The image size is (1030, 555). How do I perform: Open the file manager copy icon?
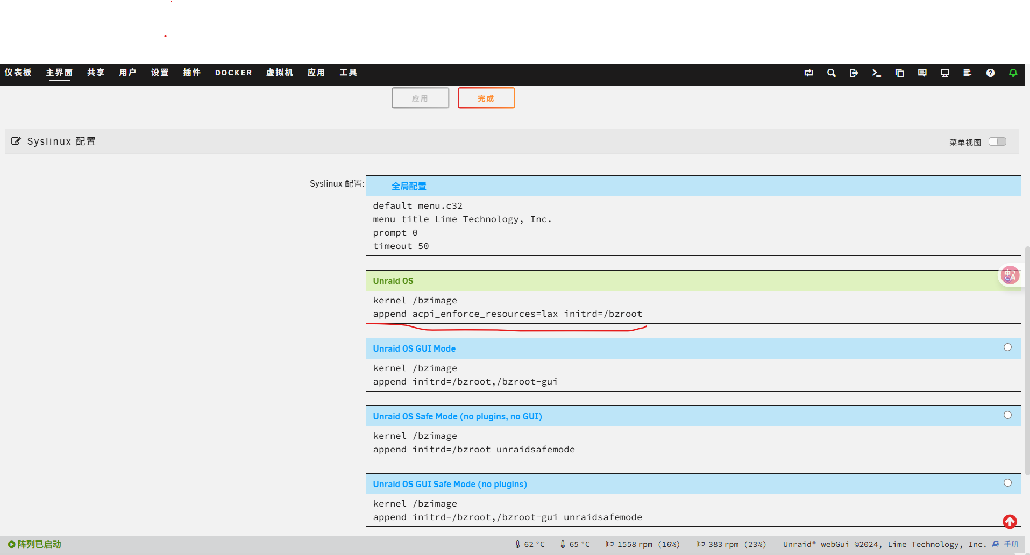click(899, 73)
